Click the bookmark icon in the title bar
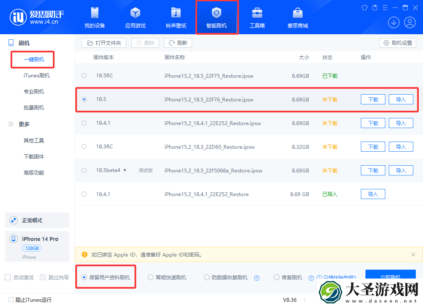The height and width of the screenshot is (306, 423). point(375,8)
